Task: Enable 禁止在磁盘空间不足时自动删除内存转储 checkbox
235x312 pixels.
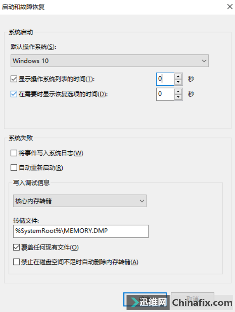Action: (16, 262)
